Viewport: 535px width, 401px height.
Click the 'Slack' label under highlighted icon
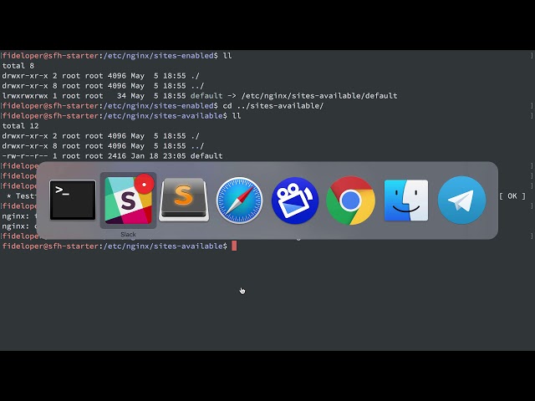[x=128, y=234]
